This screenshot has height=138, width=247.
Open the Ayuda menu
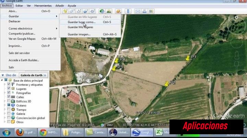tap(72, 6)
